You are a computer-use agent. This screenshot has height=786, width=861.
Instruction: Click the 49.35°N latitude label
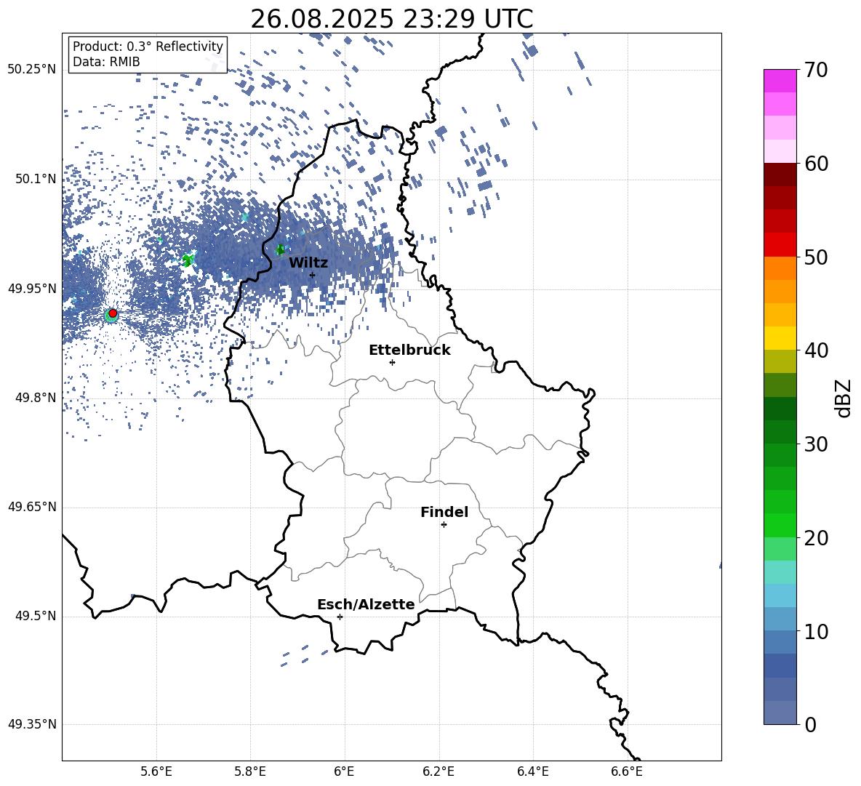[x=32, y=724]
